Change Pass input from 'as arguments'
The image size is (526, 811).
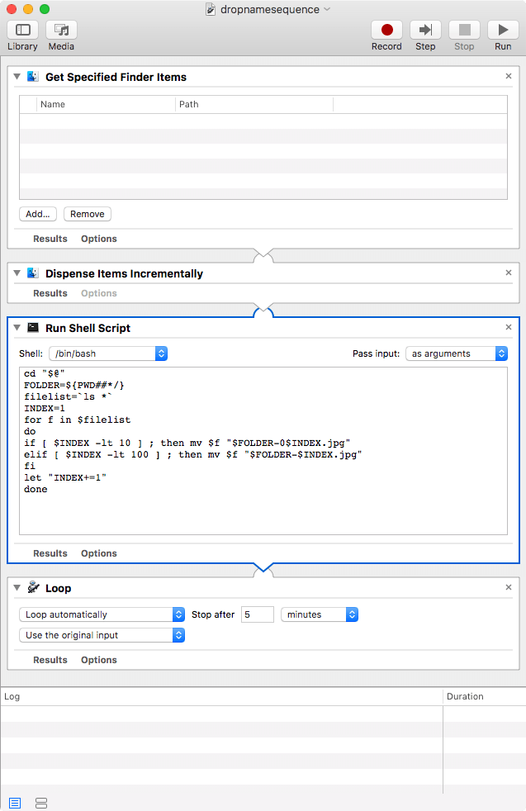457,353
